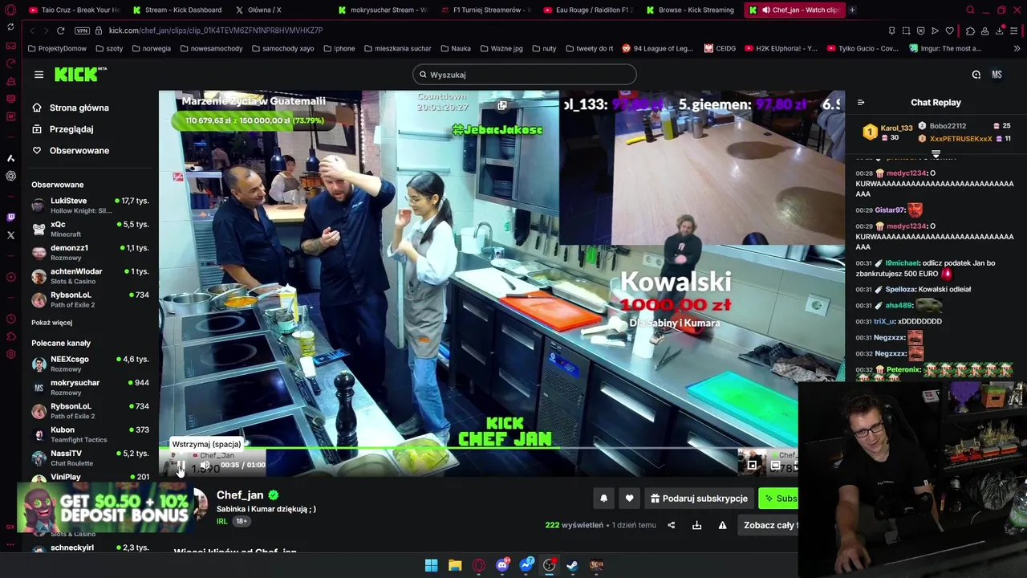The width and height of the screenshot is (1027, 578).
Task: Click Zobacz cały button under the clip
Action: [x=769, y=526]
